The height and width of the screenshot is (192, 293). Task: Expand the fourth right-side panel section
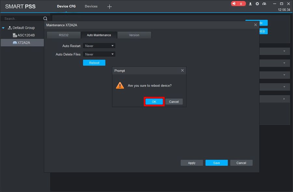tap(284, 87)
